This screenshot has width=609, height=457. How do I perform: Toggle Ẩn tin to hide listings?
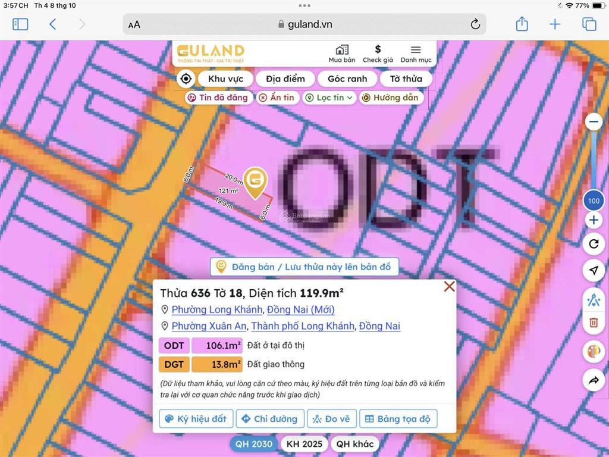[x=277, y=98]
